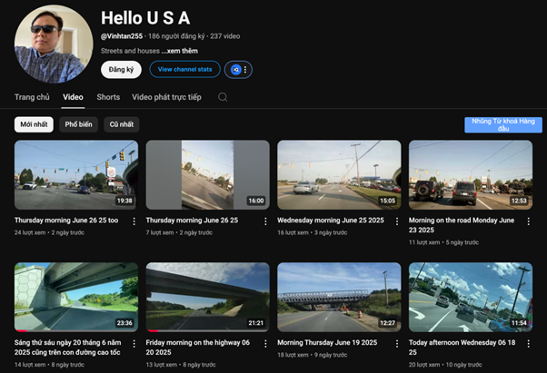Open the channel search magnifier icon

click(x=223, y=97)
